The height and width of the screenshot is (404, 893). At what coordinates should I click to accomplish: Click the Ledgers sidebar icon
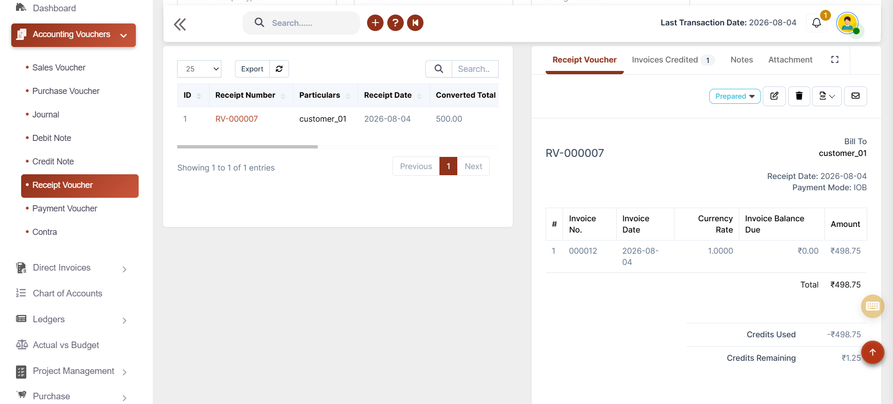click(x=21, y=319)
